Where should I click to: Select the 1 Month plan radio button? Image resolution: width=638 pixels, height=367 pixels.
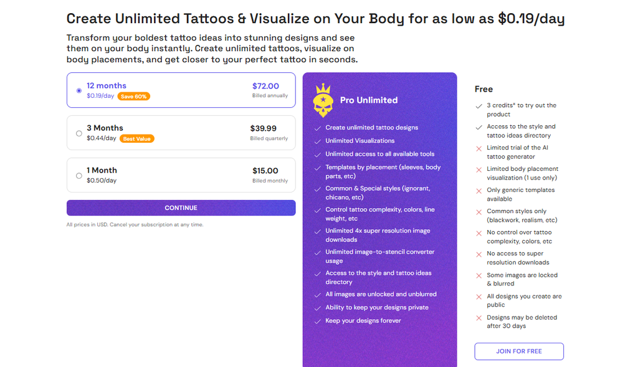[x=79, y=176]
